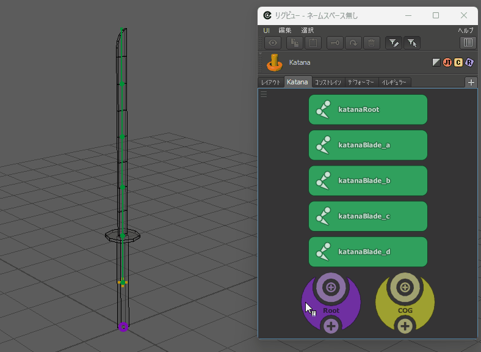The image size is (481, 352).
Task: Open the 編集 menu
Action: 285,31
